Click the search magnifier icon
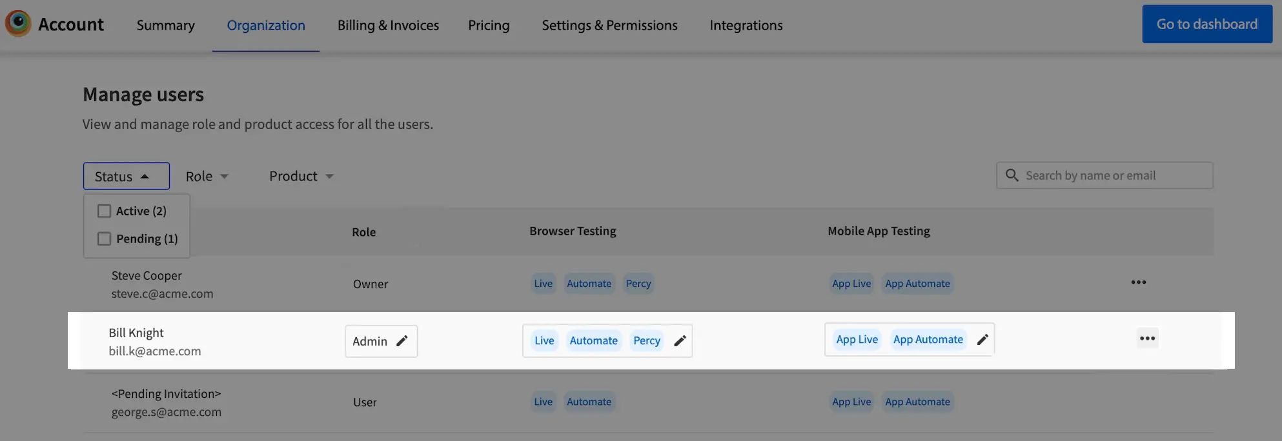This screenshot has width=1282, height=441. (1012, 175)
